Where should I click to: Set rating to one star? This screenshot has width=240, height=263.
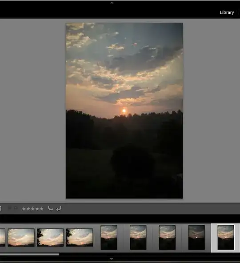24,209
